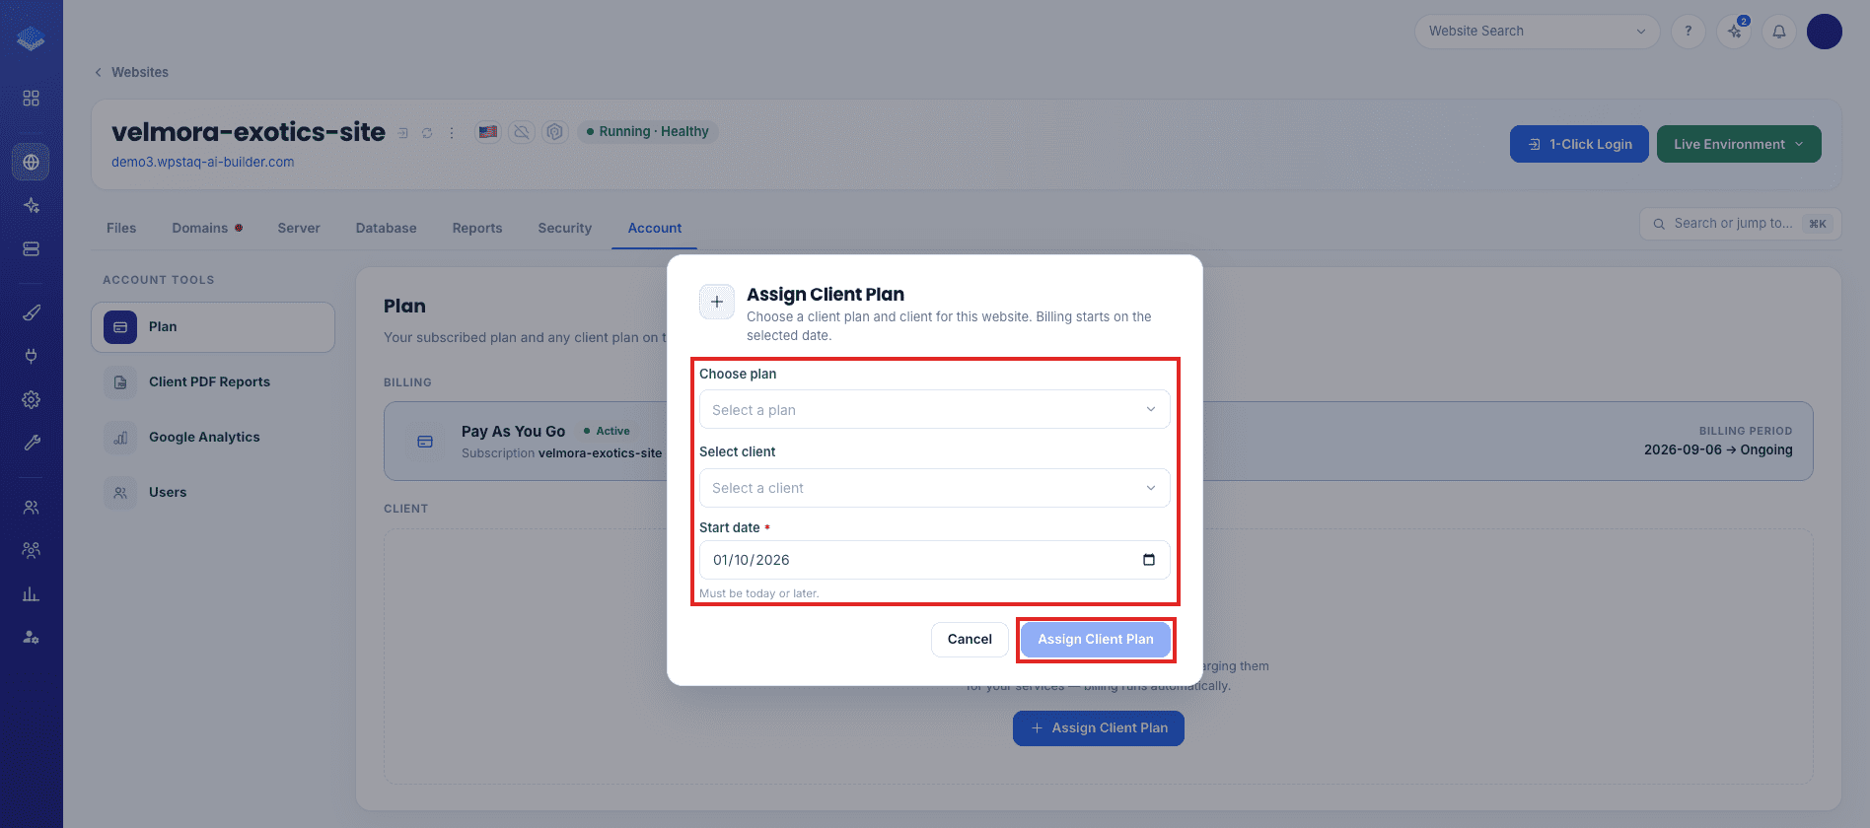
Task: Click the shield security badge
Action: (555, 131)
